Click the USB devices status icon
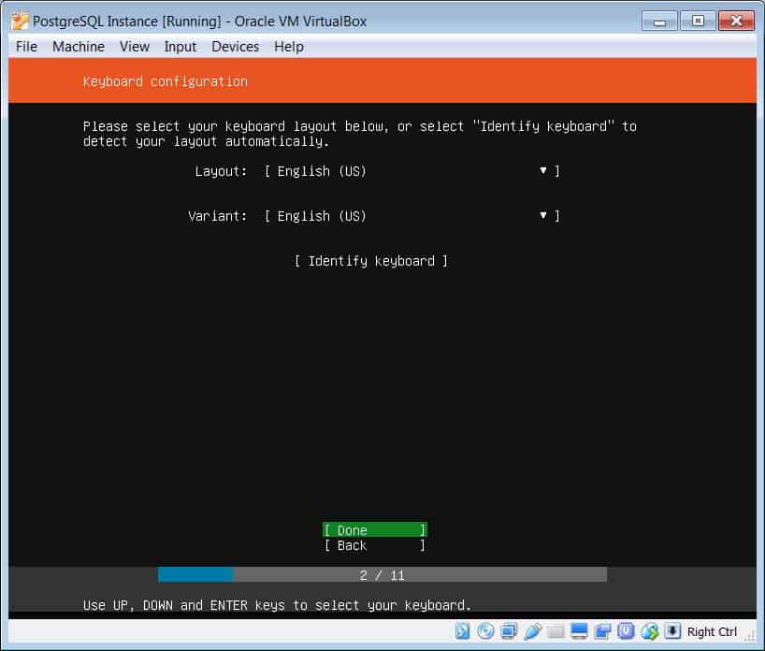The image size is (765, 651). 532,631
